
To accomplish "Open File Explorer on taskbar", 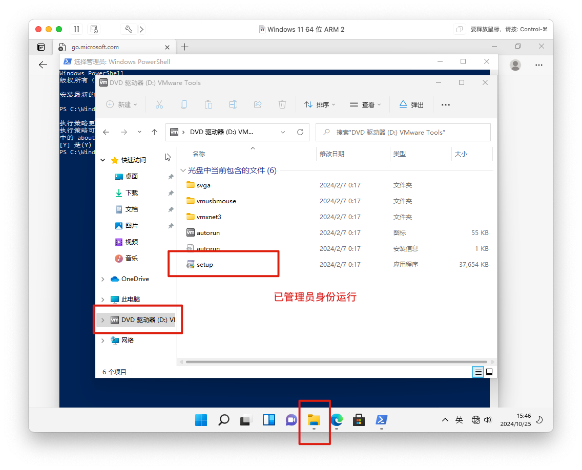I will pos(314,420).
